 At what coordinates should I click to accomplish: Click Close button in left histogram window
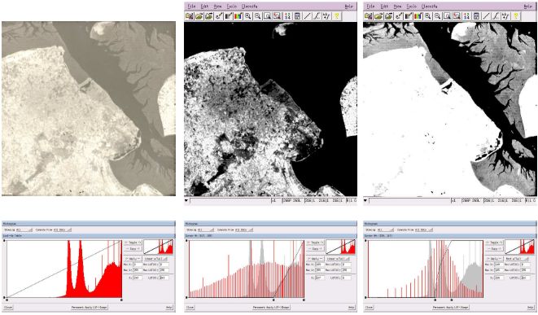pyautogui.click(x=8, y=308)
